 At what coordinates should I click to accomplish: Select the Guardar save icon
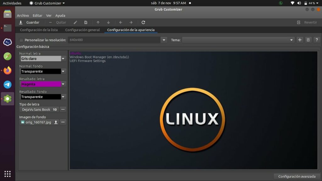tap(20, 22)
